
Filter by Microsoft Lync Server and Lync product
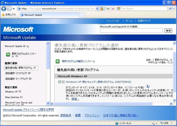pyautogui.click(x=19, y=103)
